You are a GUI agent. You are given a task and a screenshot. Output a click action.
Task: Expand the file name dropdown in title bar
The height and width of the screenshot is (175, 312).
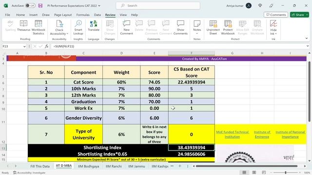(99, 6)
